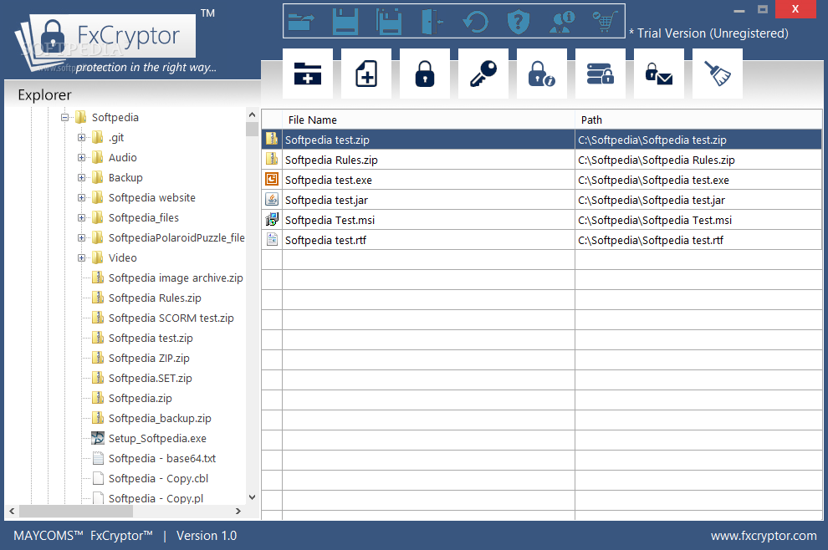This screenshot has height=550, width=828.
Task: Click the save floppy disk icon
Action: [x=345, y=22]
